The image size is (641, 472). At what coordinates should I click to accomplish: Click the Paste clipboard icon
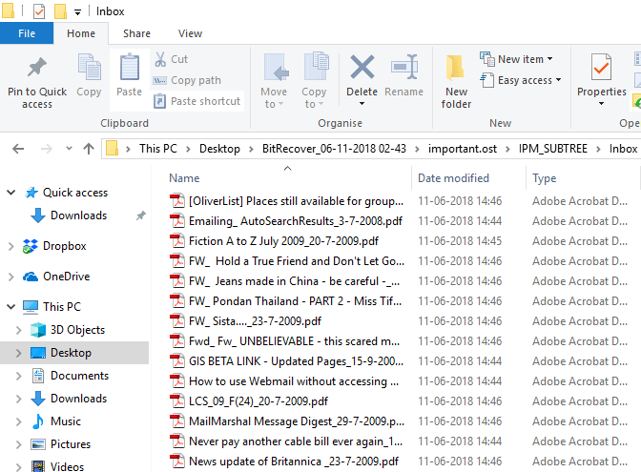pos(129,67)
